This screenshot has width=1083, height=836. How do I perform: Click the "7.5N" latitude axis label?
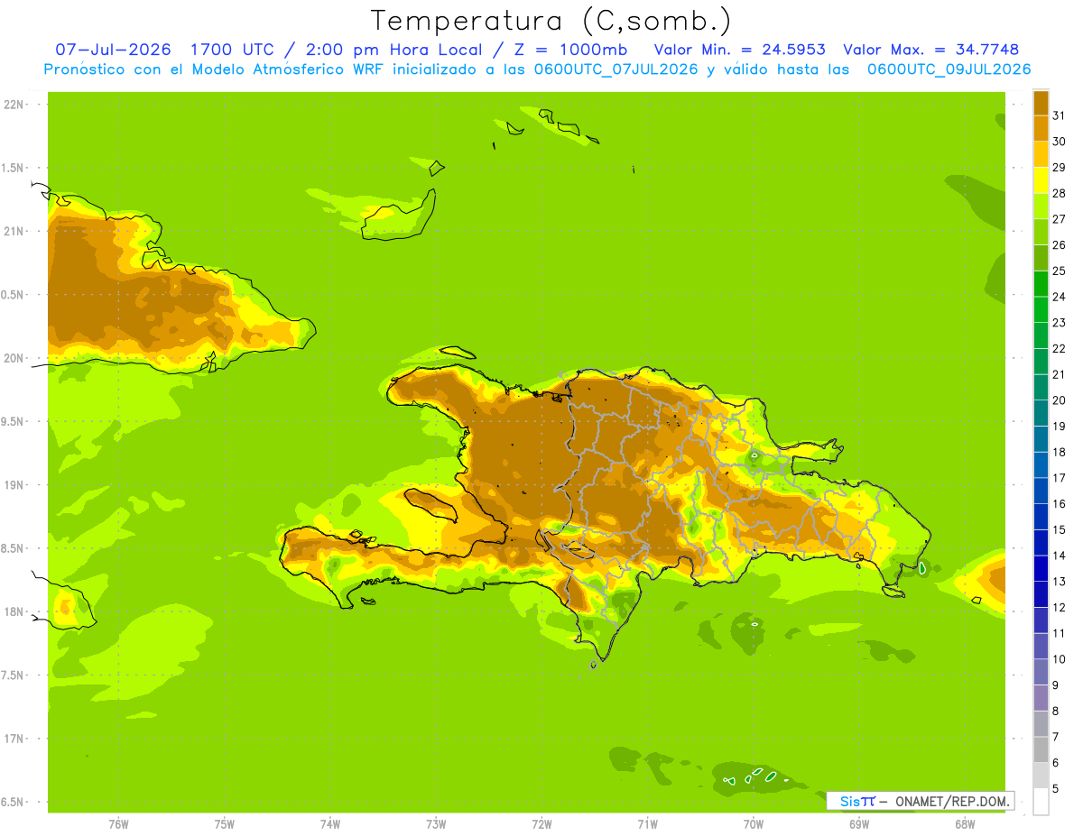tap(13, 675)
